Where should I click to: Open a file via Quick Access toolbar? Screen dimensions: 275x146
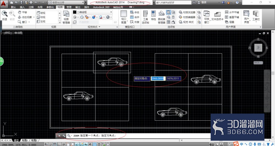(16, 2)
